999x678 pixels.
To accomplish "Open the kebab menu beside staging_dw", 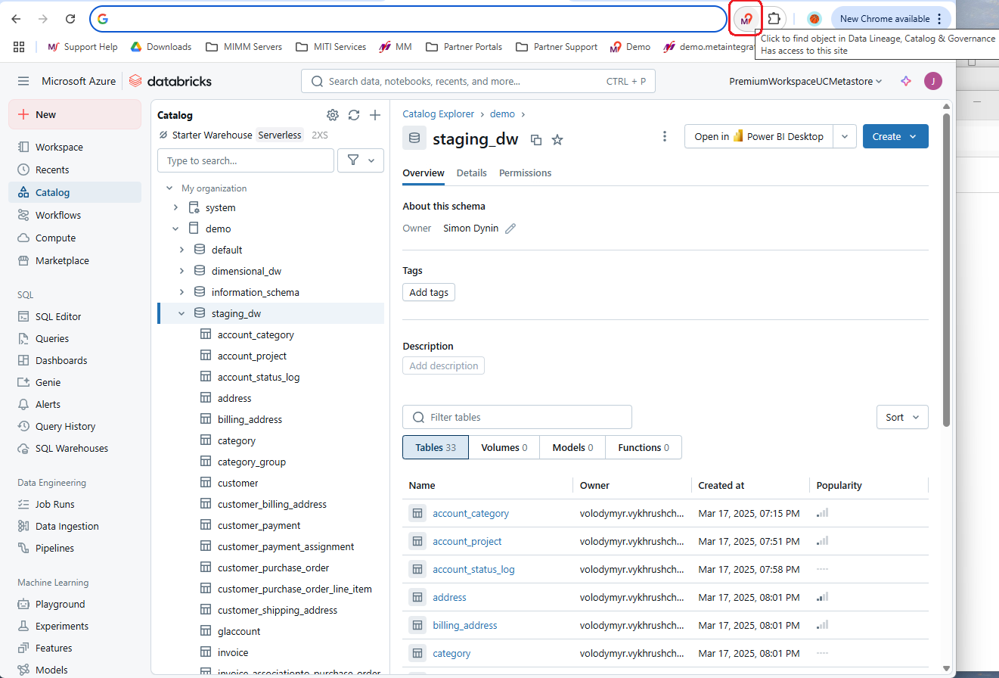I will coord(664,136).
